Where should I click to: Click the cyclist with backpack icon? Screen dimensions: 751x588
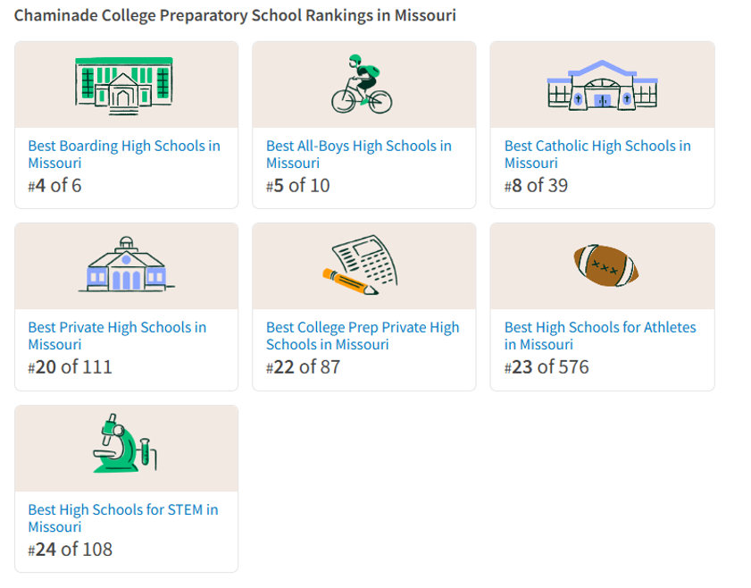point(362,85)
